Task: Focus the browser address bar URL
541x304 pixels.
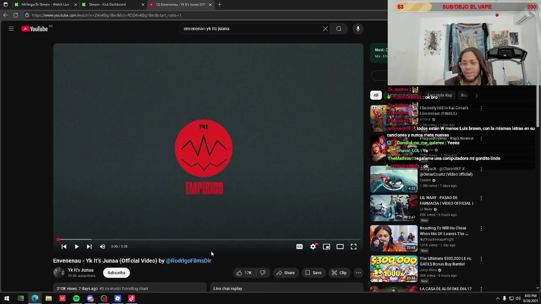Action: point(107,15)
